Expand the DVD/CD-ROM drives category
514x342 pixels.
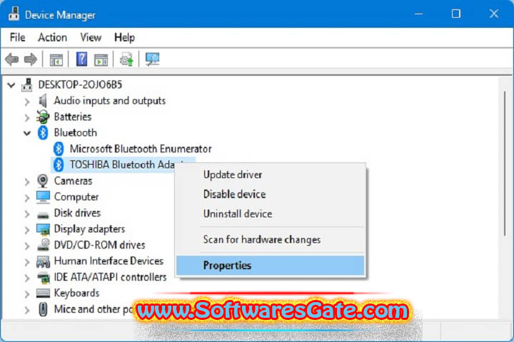point(27,246)
